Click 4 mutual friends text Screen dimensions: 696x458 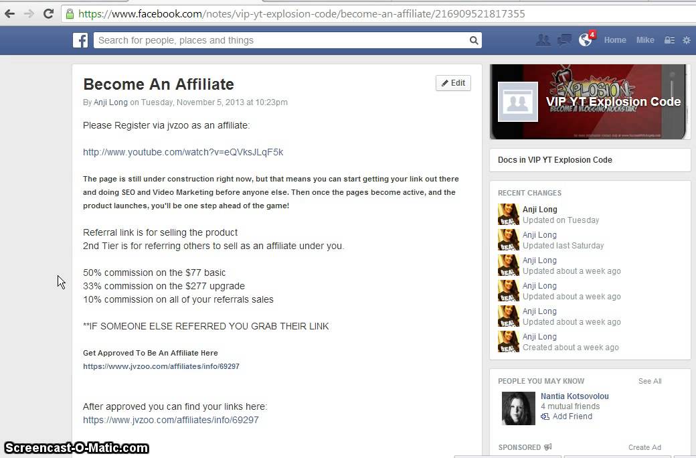(x=570, y=406)
